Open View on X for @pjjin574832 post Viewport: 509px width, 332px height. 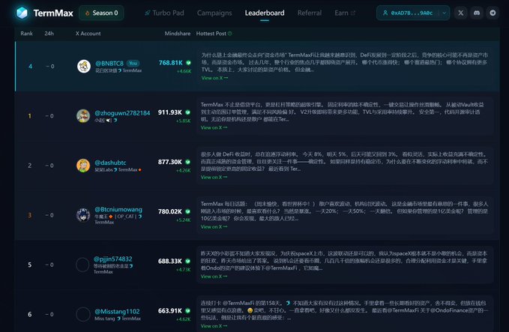click(x=214, y=277)
